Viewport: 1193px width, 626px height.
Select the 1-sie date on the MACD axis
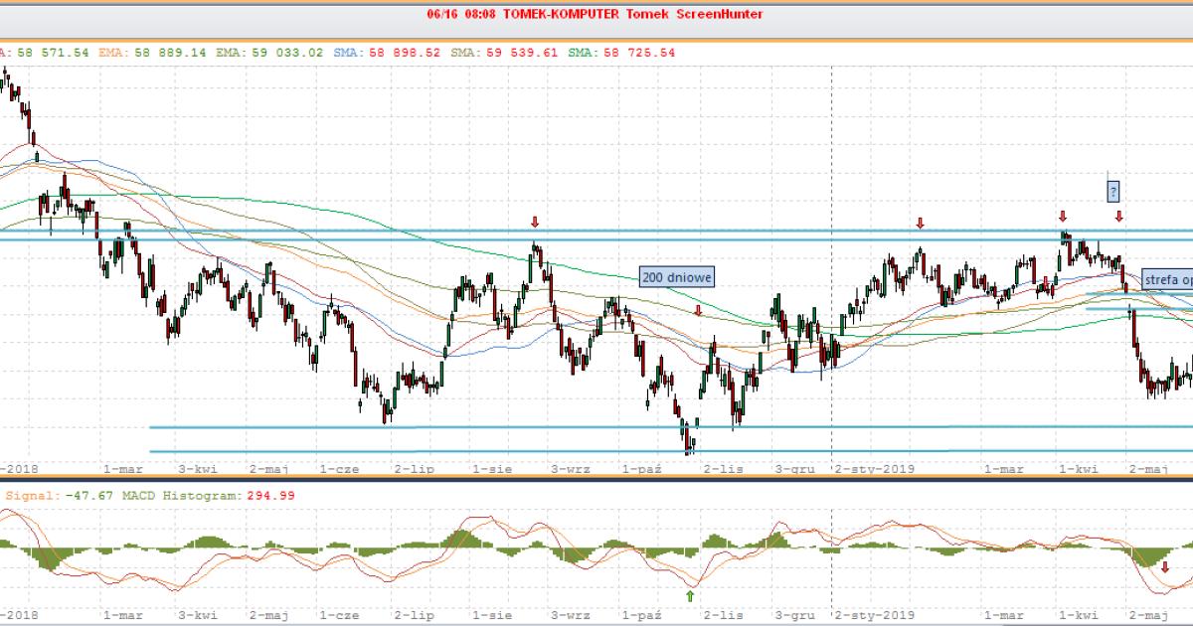click(x=491, y=615)
